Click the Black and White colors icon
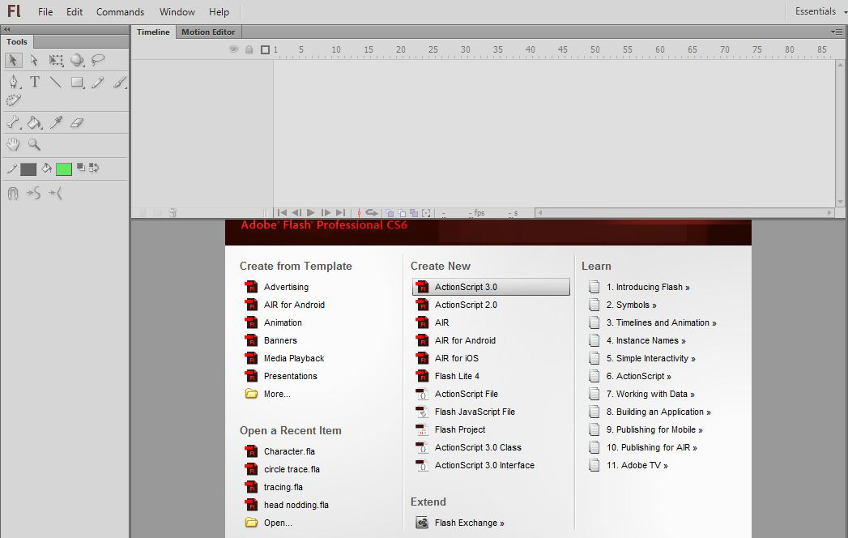 click(80, 167)
